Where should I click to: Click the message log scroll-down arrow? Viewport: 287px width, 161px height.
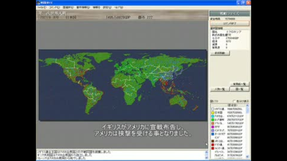[207, 158]
